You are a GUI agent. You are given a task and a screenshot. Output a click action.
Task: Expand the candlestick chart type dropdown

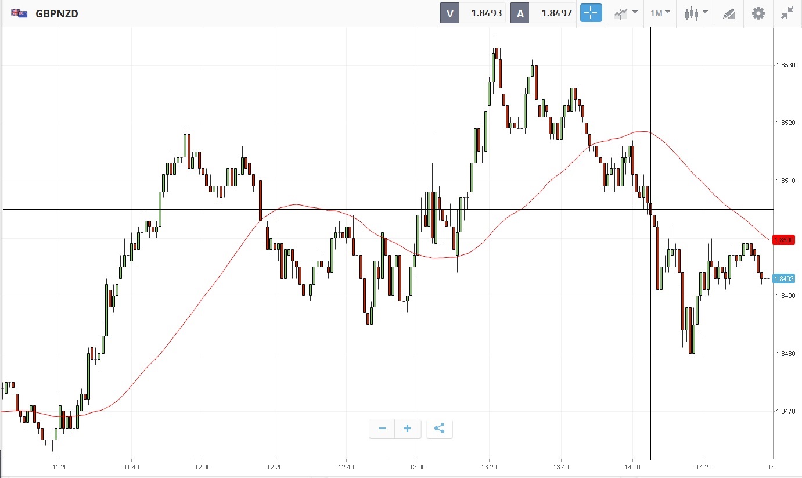tap(696, 13)
